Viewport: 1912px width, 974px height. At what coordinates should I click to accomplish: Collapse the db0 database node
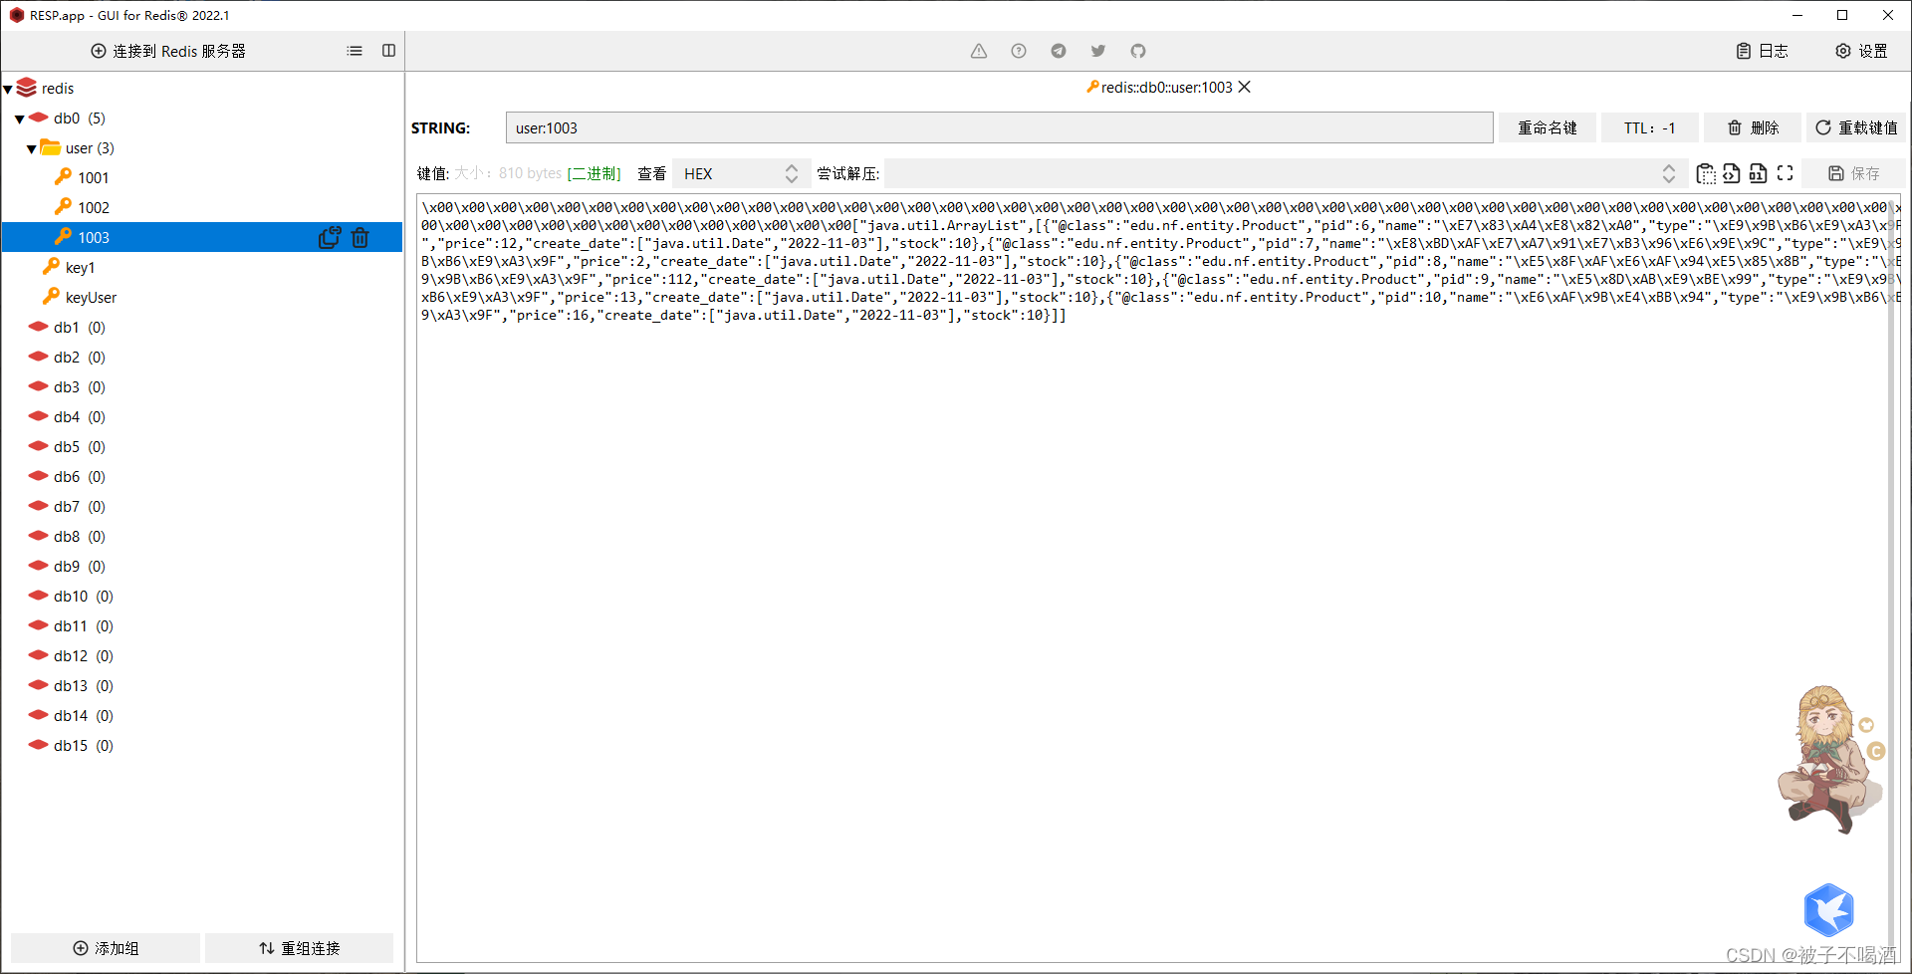[19, 118]
